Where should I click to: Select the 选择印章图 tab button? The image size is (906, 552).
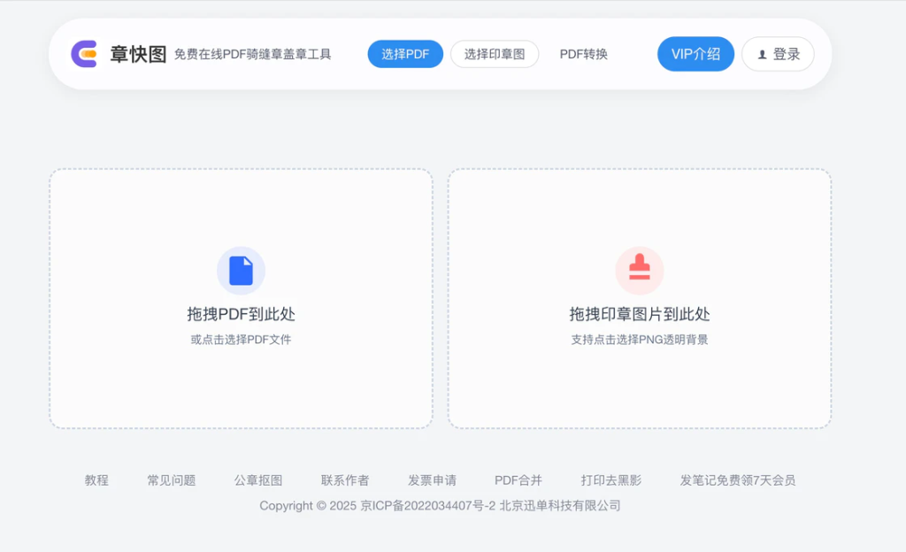(x=495, y=54)
